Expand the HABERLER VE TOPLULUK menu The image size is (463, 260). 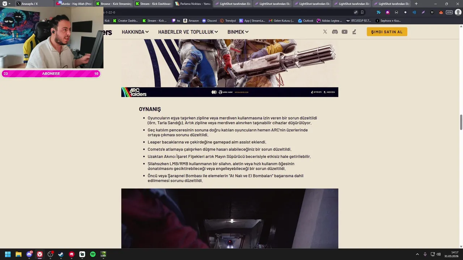188,32
